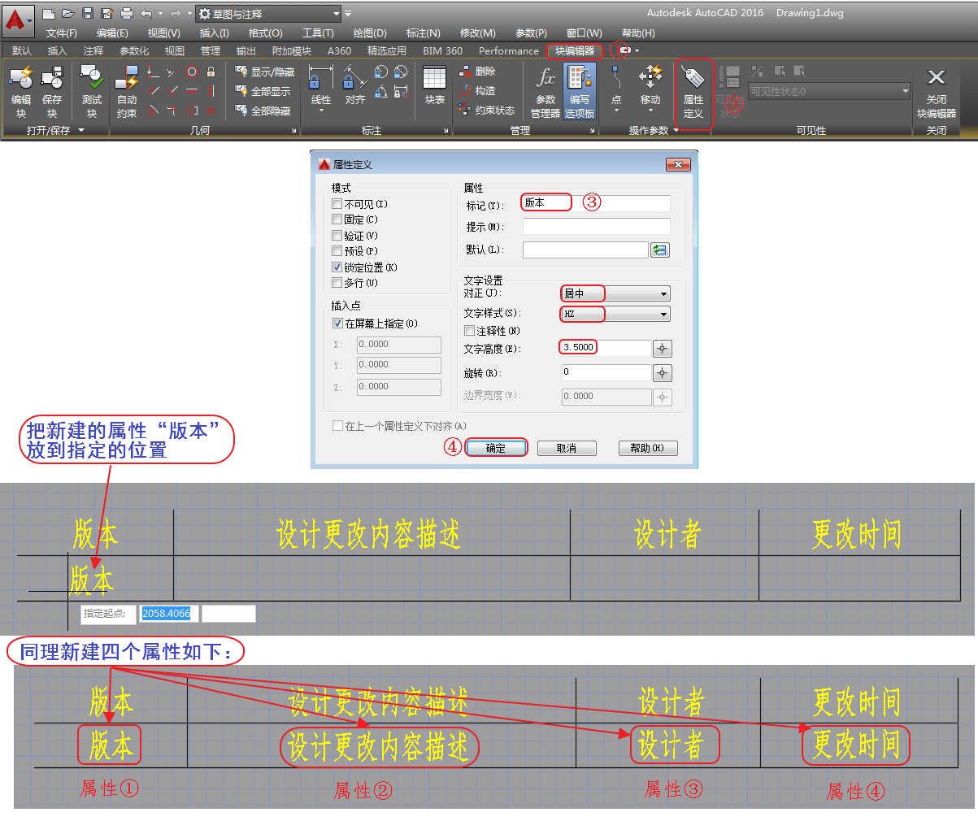Click the 构造 construction button
This screenshot has height=834, width=978.
click(x=477, y=91)
